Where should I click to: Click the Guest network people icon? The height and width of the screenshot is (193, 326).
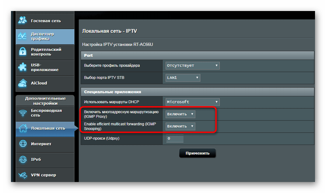tap(22, 20)
